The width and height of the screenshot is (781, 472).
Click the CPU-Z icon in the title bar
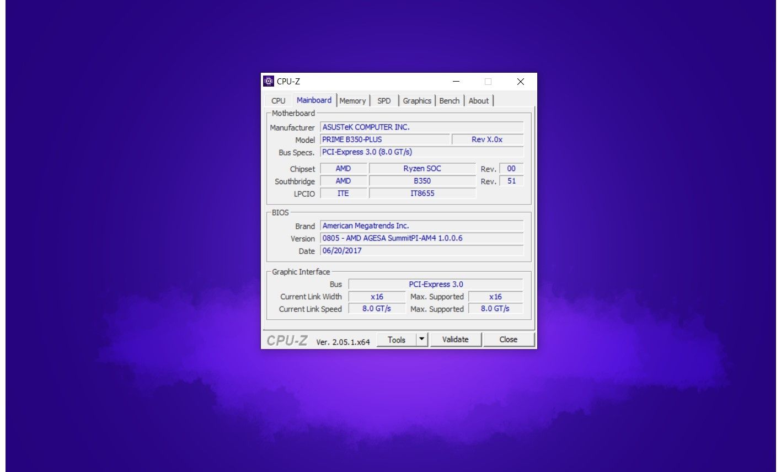(x=269, y=81)
